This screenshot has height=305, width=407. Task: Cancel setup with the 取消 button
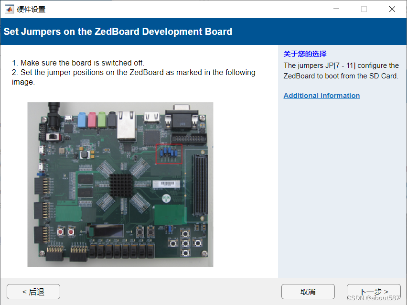308,292
